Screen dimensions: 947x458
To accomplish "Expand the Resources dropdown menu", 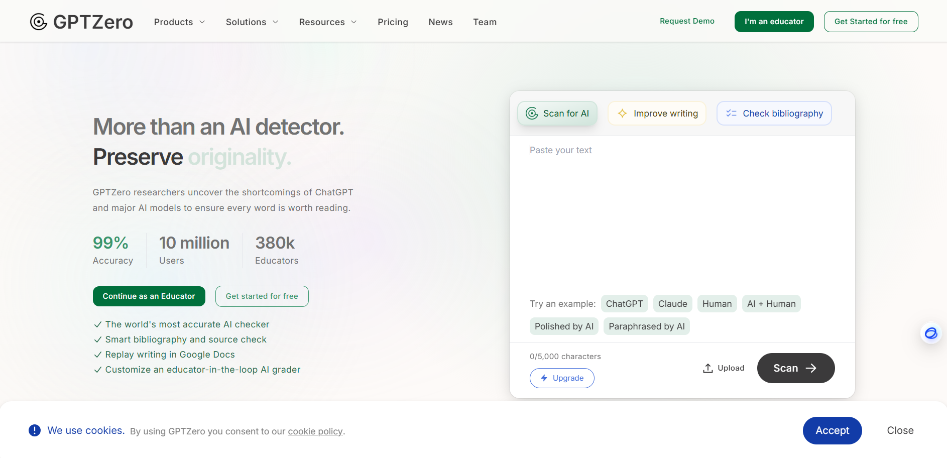I will pyautogui.click(x=328, y=22).
